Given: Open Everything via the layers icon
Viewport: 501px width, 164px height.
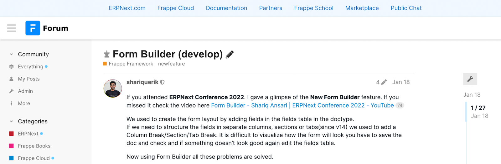Looking at the screenshot, I should (12, 67).
